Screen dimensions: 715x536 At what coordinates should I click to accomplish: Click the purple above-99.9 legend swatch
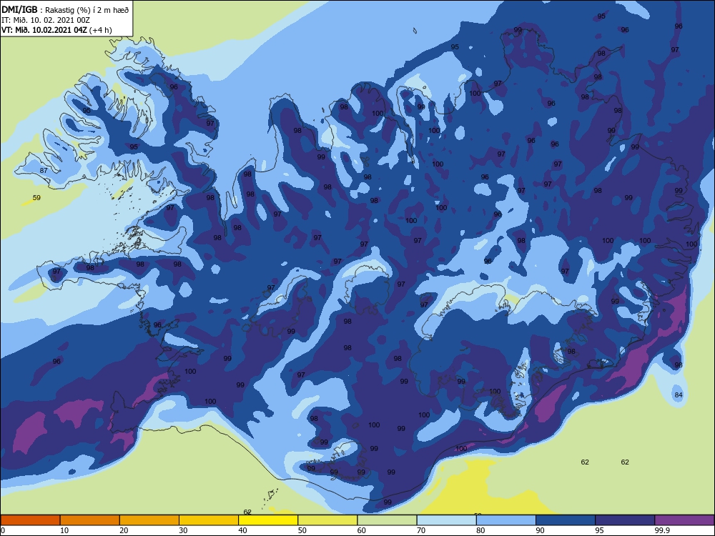point(684,520)
